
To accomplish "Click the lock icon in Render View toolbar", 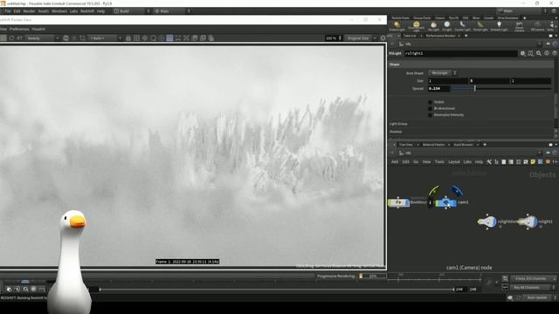I will 128,38.
